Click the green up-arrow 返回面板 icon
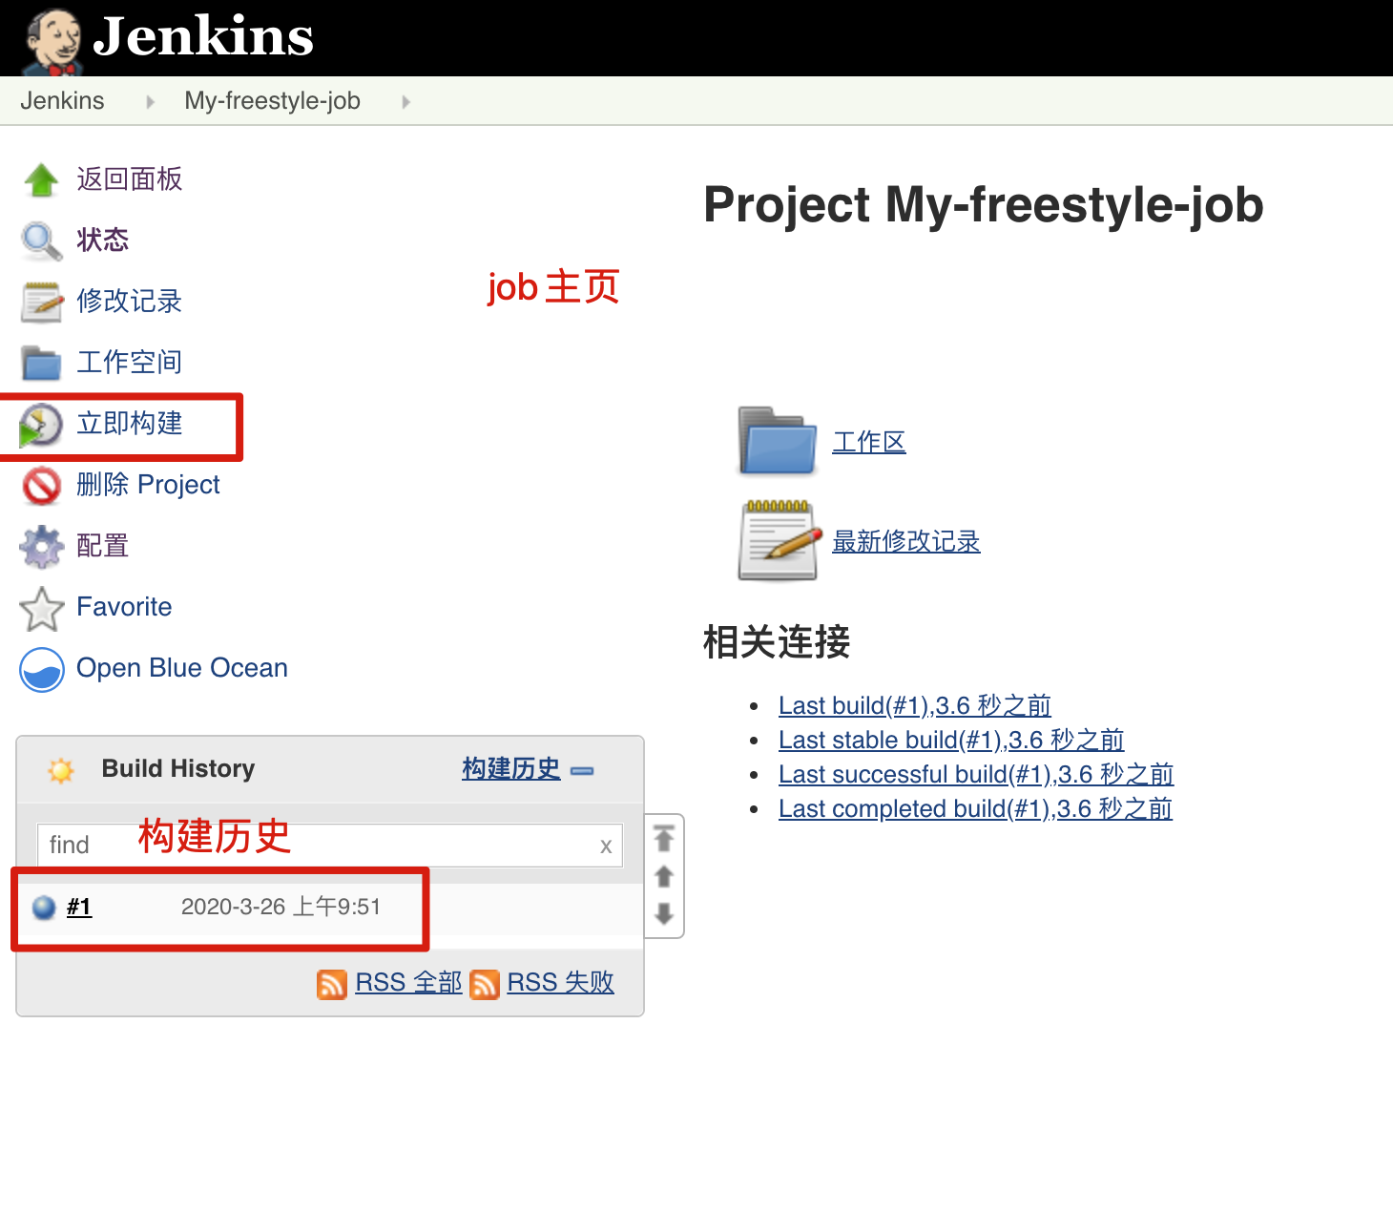 point(41,179)
